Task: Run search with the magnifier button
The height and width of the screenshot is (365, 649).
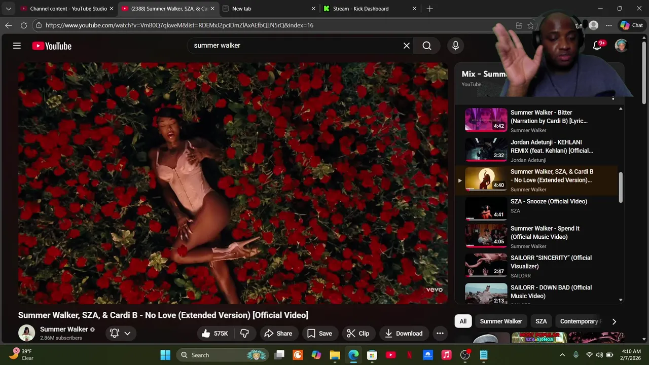Action: (427, 46)
